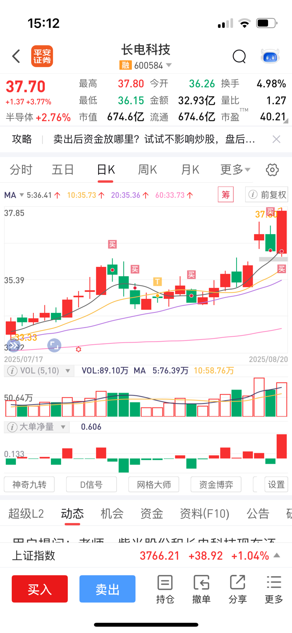
Task: Tap fullscreen expand icon on chart
Action: click(54, 345)
